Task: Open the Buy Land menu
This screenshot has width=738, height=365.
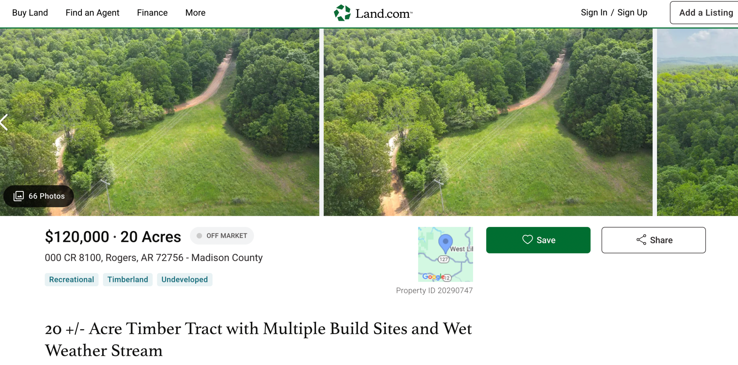Action: click(x=30, y=13)
